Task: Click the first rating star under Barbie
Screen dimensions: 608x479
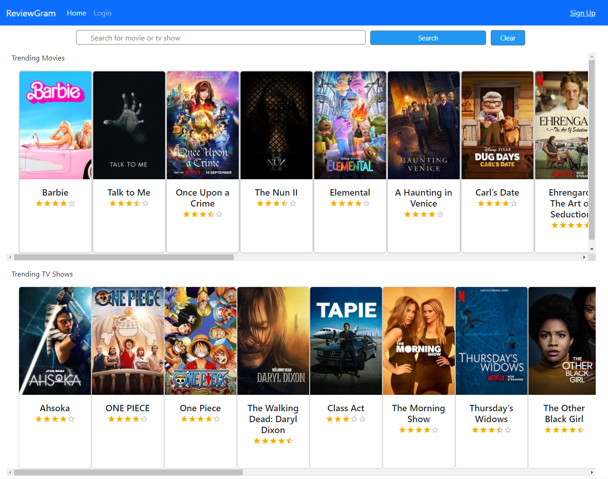Action: (x=39, y=203)
